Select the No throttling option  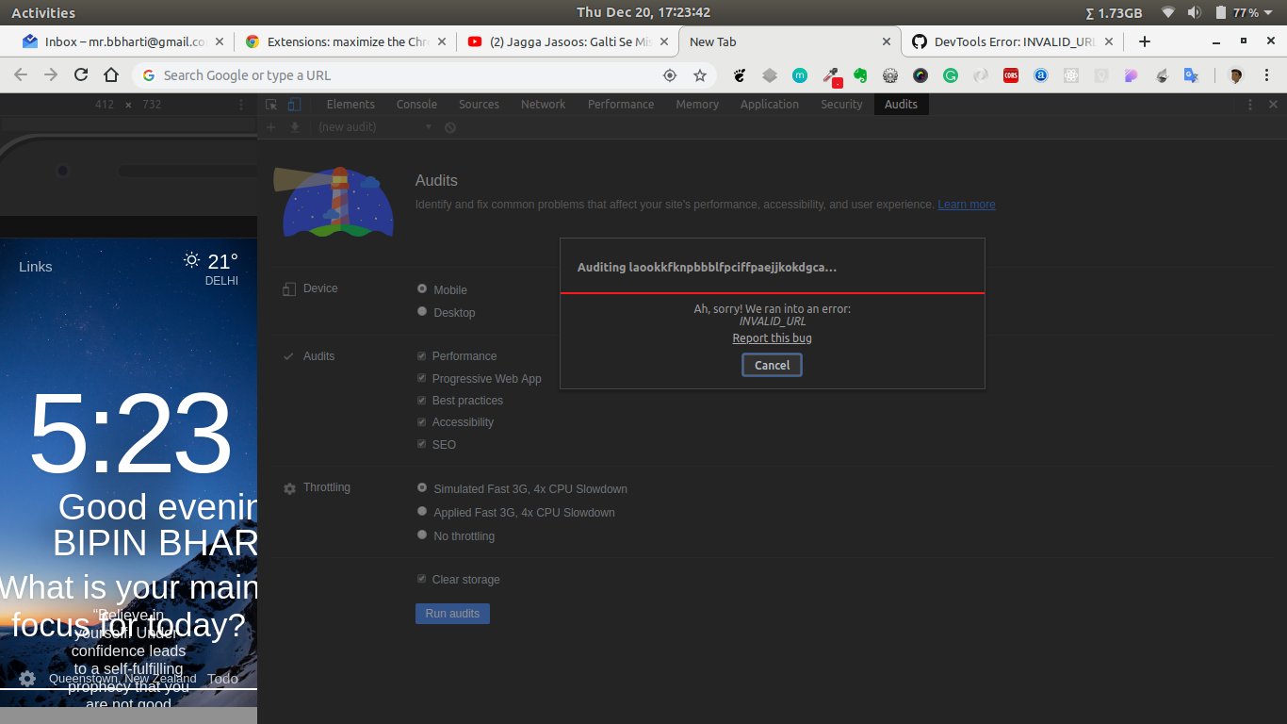click(421, 534)
